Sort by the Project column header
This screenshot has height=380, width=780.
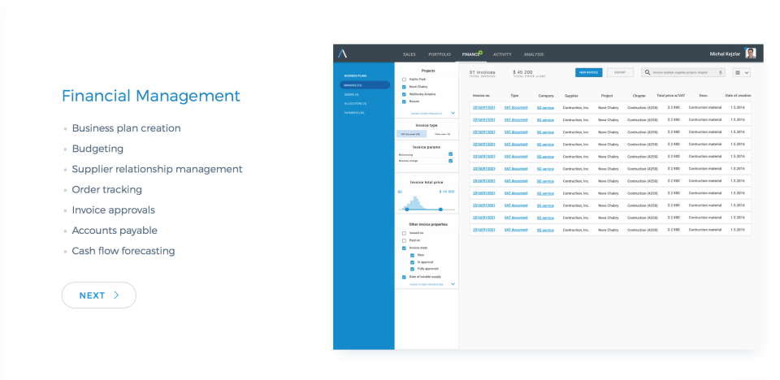tap(607, 96)
